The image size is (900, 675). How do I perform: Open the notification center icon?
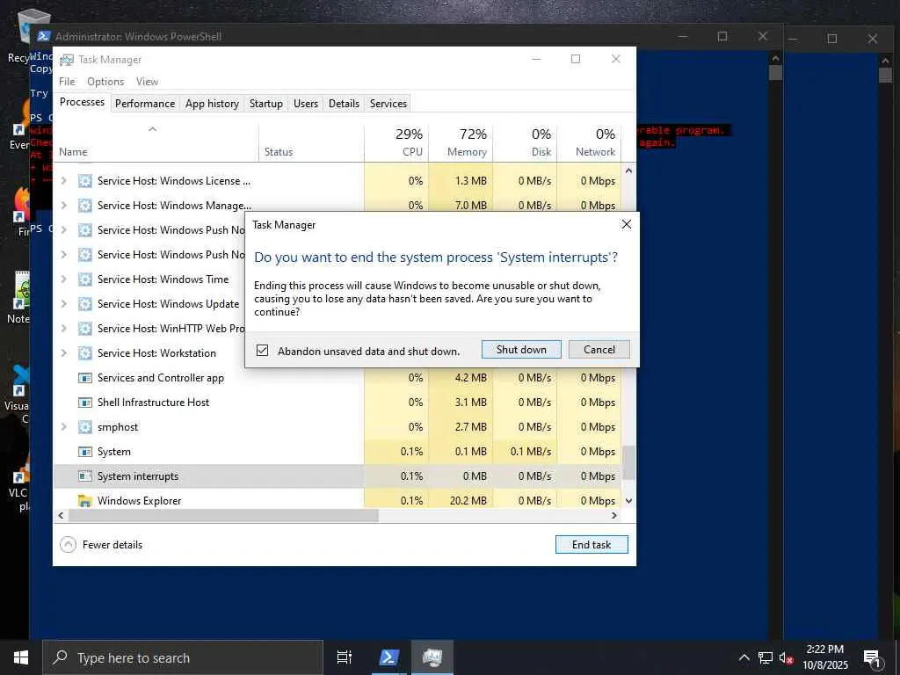coord(872,657)
